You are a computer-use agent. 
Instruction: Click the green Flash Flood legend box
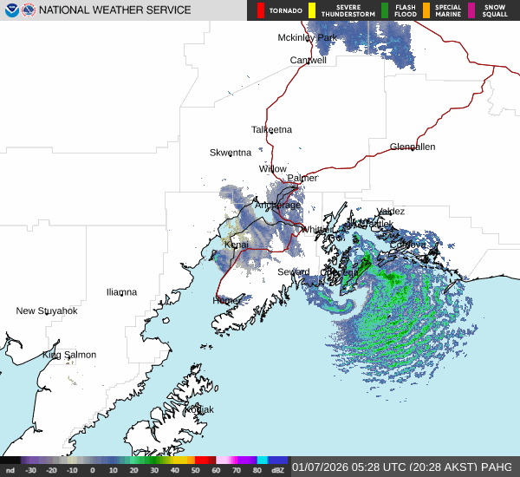(x=385, y=10)
